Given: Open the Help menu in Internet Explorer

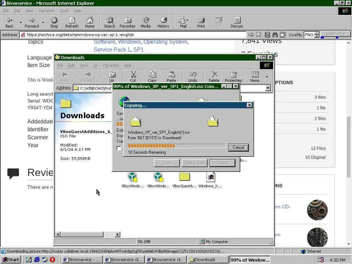Looking at the screenshot, I should (x=77, y=11).
